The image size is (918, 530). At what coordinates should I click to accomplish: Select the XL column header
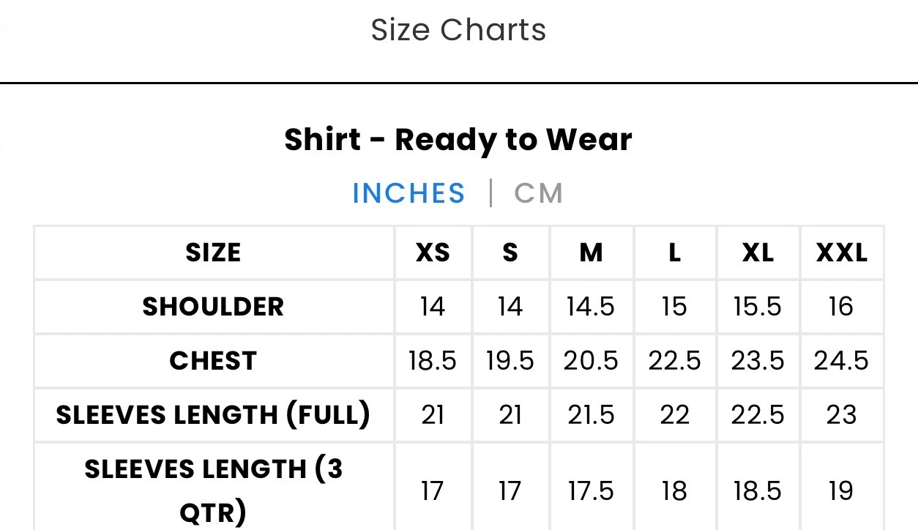pyautogui.click(x=758, y=253)
